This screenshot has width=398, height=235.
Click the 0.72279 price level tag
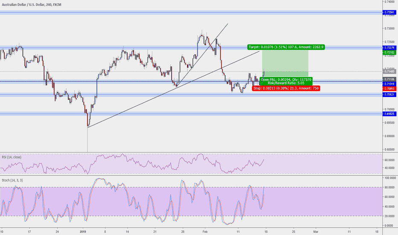point(389,48)
